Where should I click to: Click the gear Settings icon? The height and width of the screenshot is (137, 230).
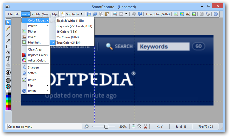[x=208, y=14]
